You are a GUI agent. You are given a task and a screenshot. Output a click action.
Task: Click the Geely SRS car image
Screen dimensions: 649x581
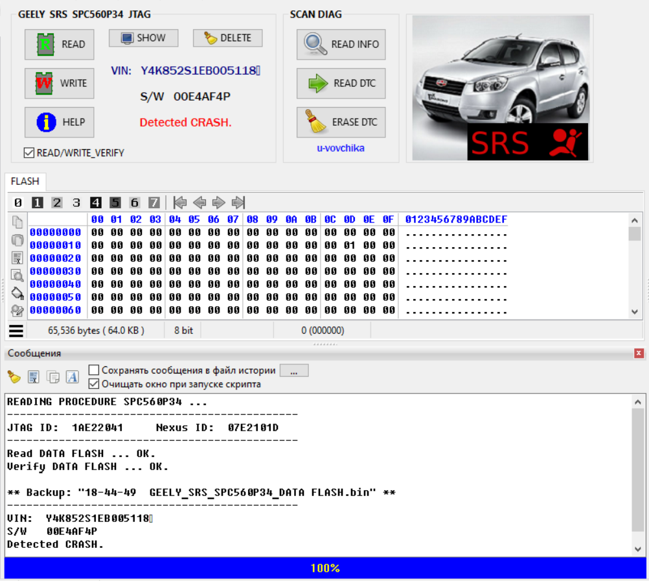click(501, 88)
